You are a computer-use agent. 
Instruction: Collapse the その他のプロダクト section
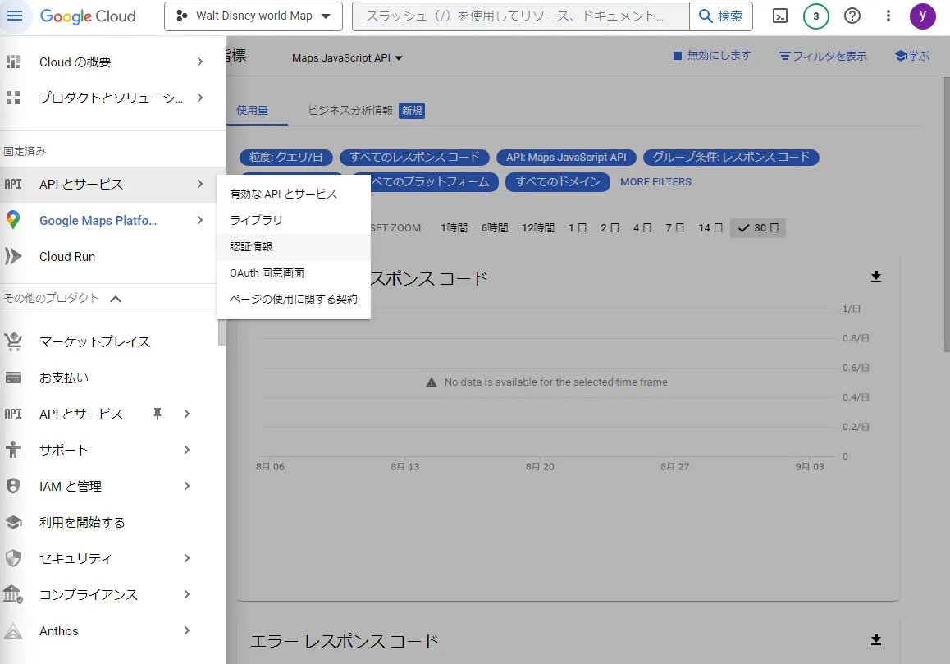coord(116,299)
